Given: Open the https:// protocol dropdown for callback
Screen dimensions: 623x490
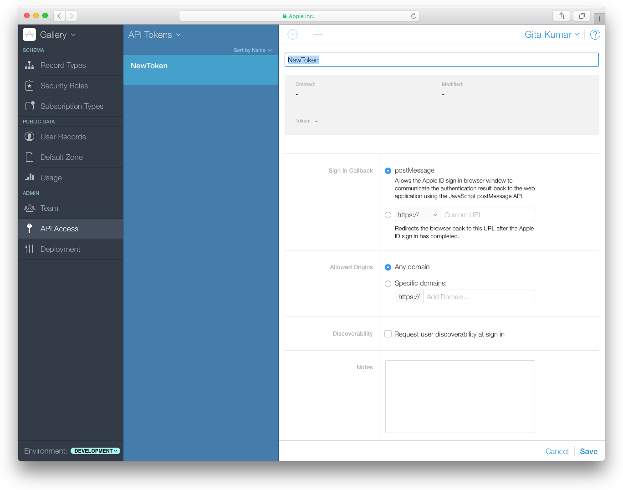Looking at the screenshot, I should coord(417,215).
